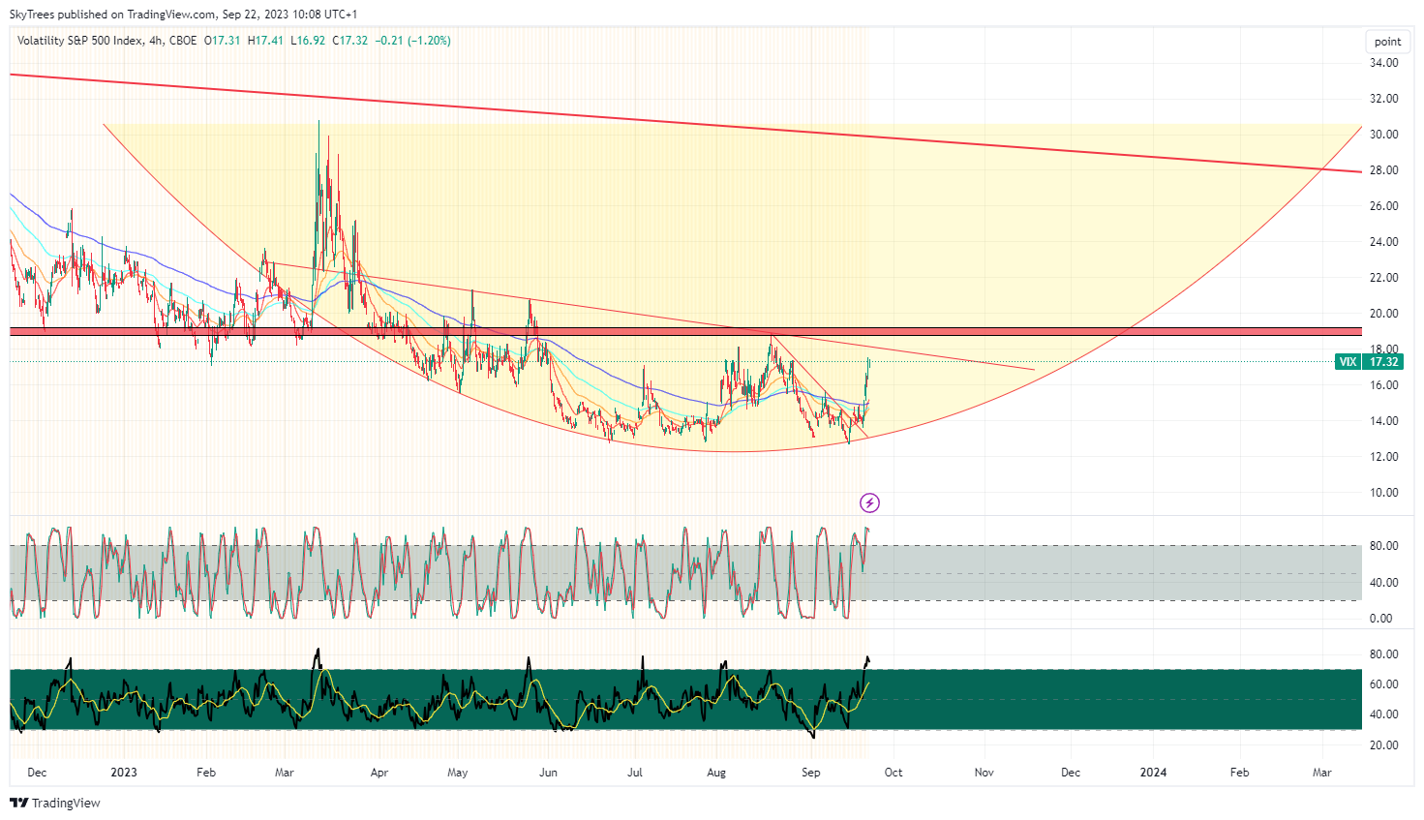This screenshot has height=820, width=1424.
Task: Click the '4h' interval text in the header
Action: coord(156,41)
